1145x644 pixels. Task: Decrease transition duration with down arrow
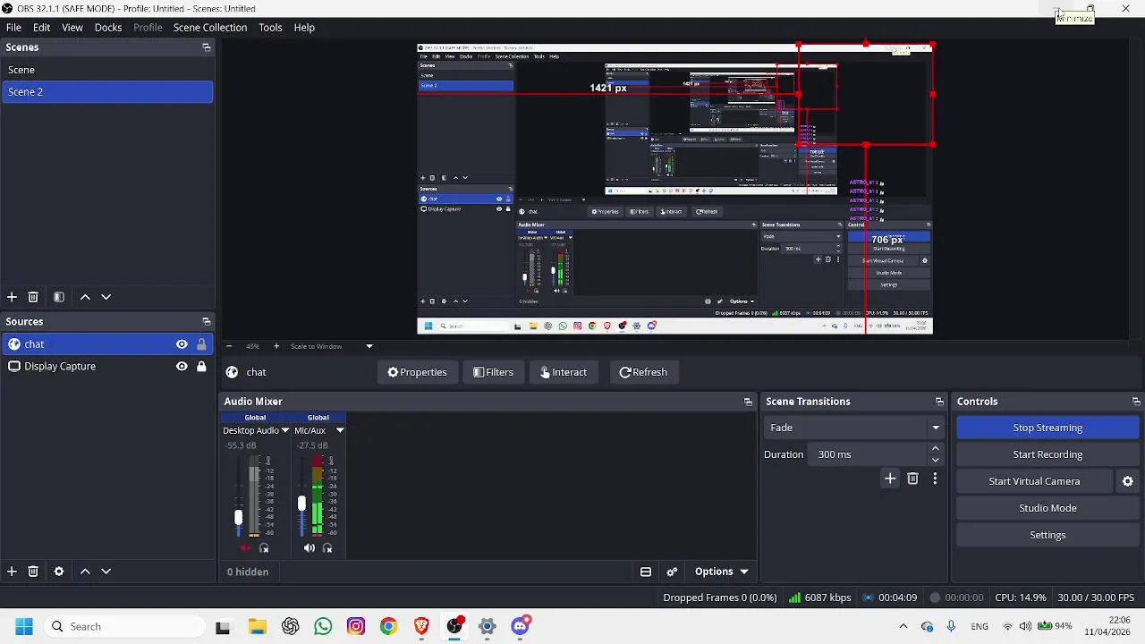(936, 460)
